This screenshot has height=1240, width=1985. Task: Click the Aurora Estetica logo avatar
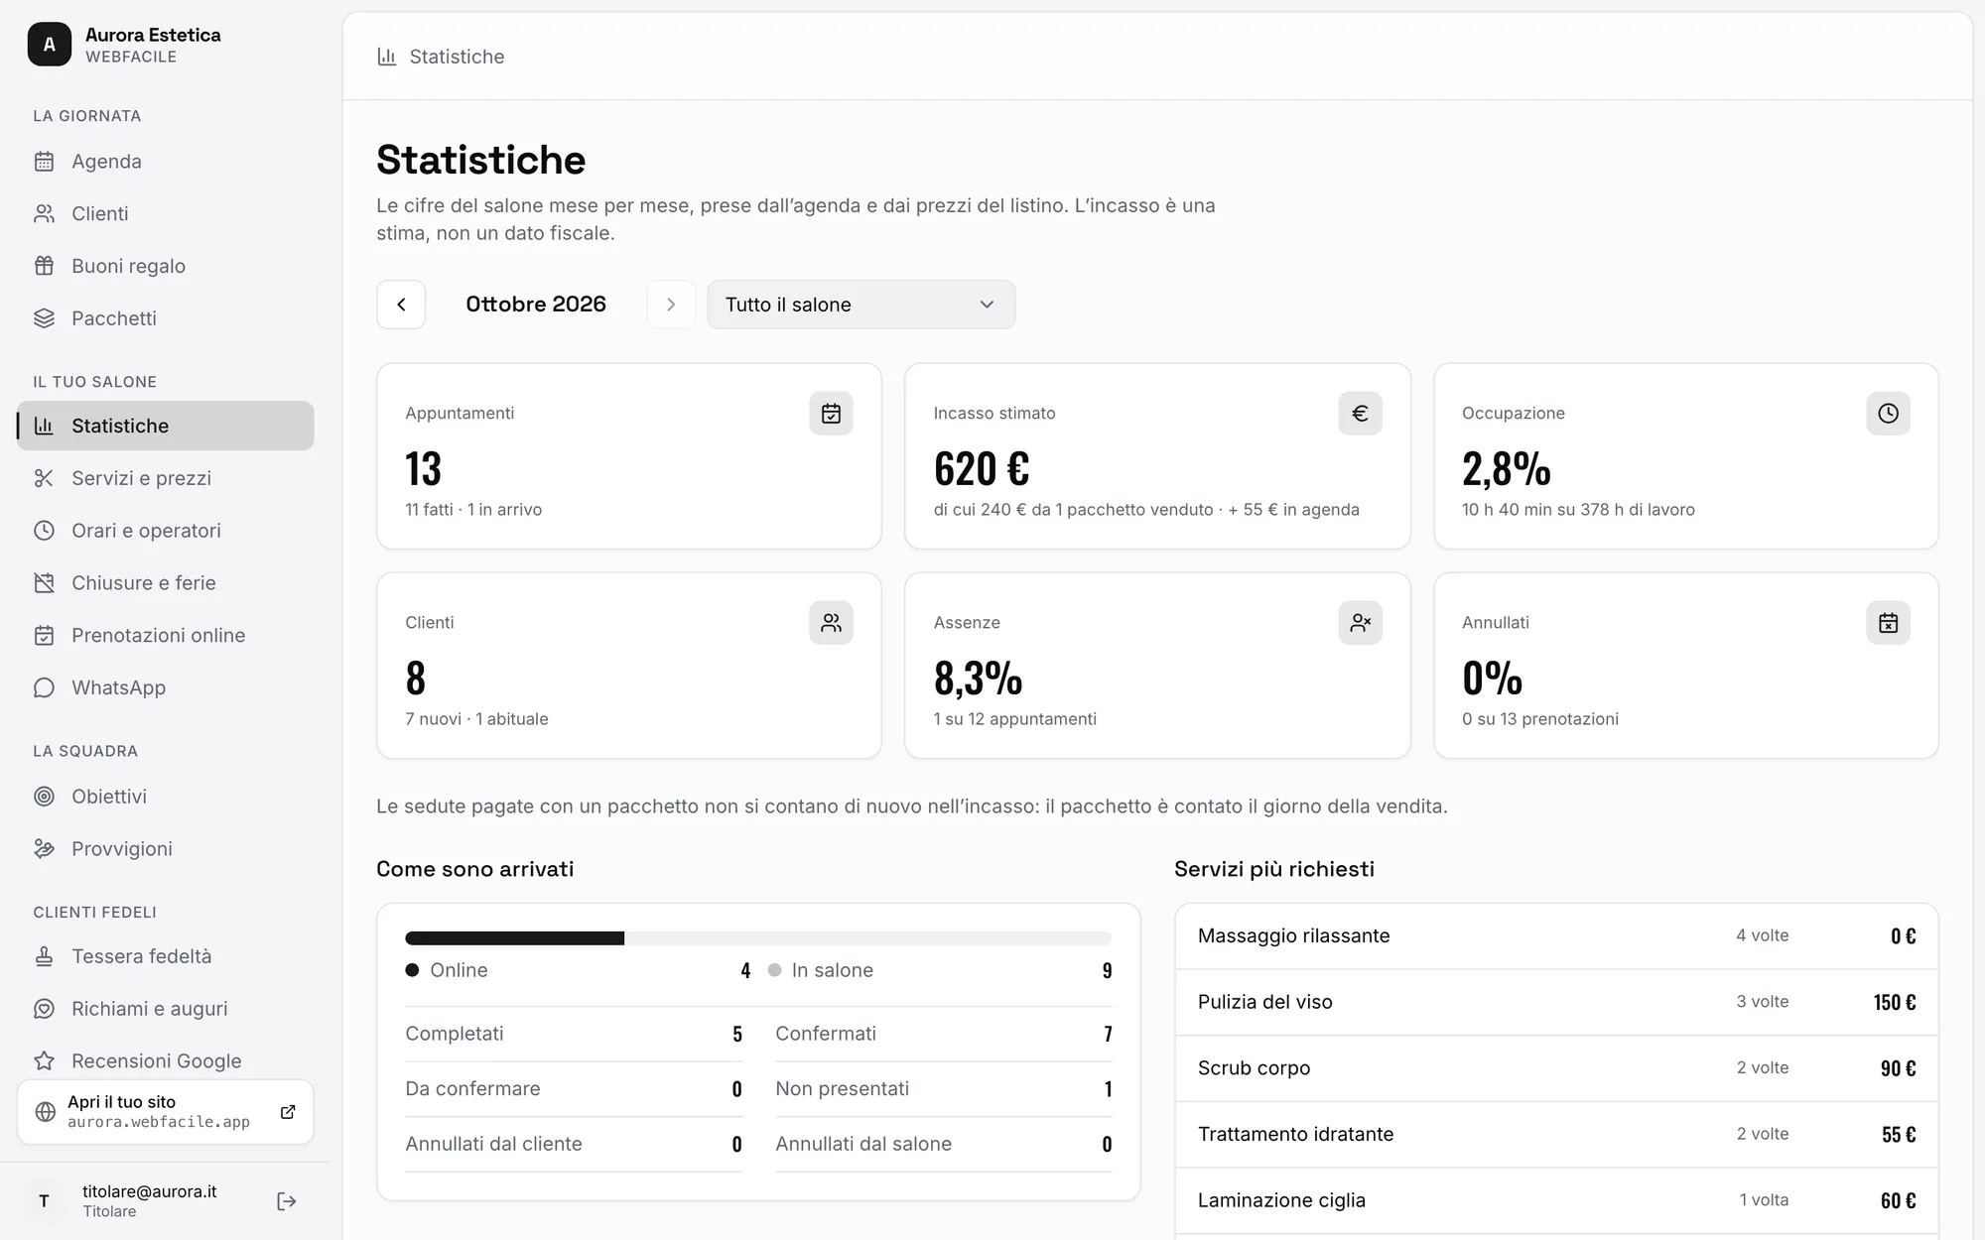(50, 45)
